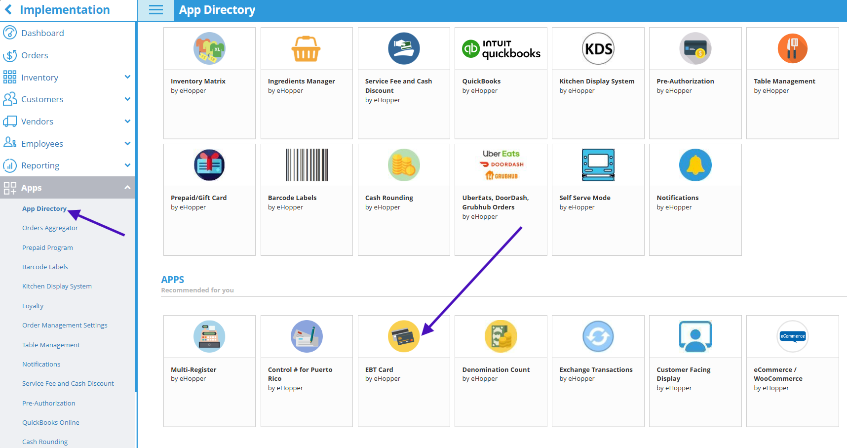Expand the Reporting sidebar dropdown
Screen dimensions: 847x448
point(127,165)
